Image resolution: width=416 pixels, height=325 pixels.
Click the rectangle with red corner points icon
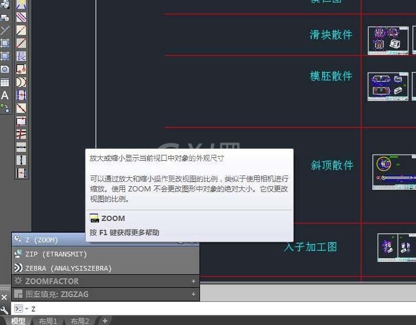pos(21,121)
